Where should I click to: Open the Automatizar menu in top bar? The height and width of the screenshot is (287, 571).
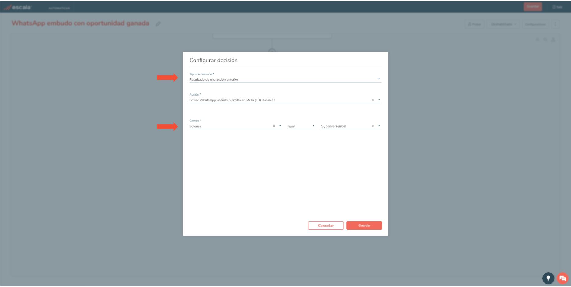[x=59, y=8]
